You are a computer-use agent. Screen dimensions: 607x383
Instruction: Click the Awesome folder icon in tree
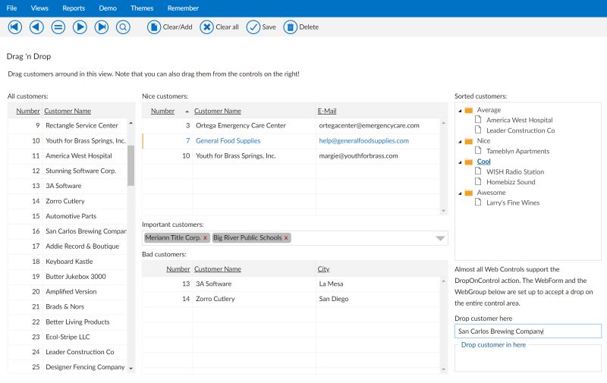click(x=469, y=193)
